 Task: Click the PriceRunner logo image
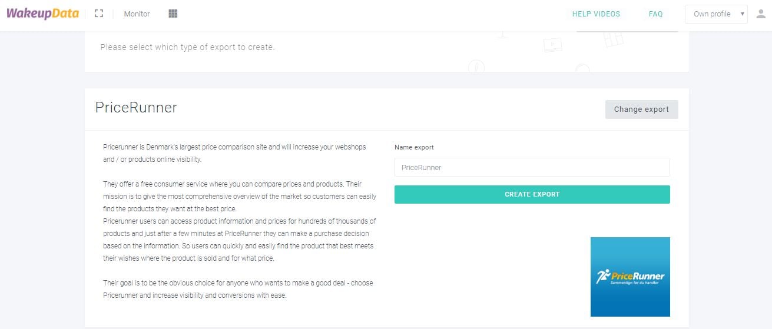point(630,277)
